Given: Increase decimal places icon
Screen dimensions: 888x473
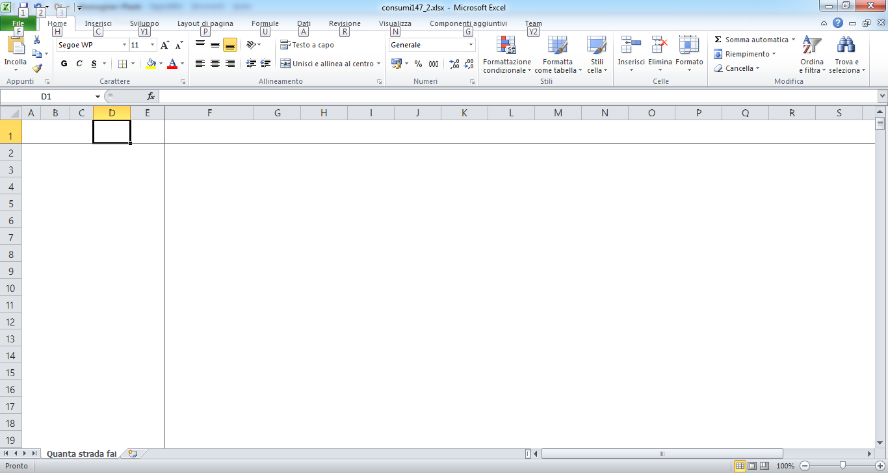Looking at the screenshot, I should click(x=454, y=64).
